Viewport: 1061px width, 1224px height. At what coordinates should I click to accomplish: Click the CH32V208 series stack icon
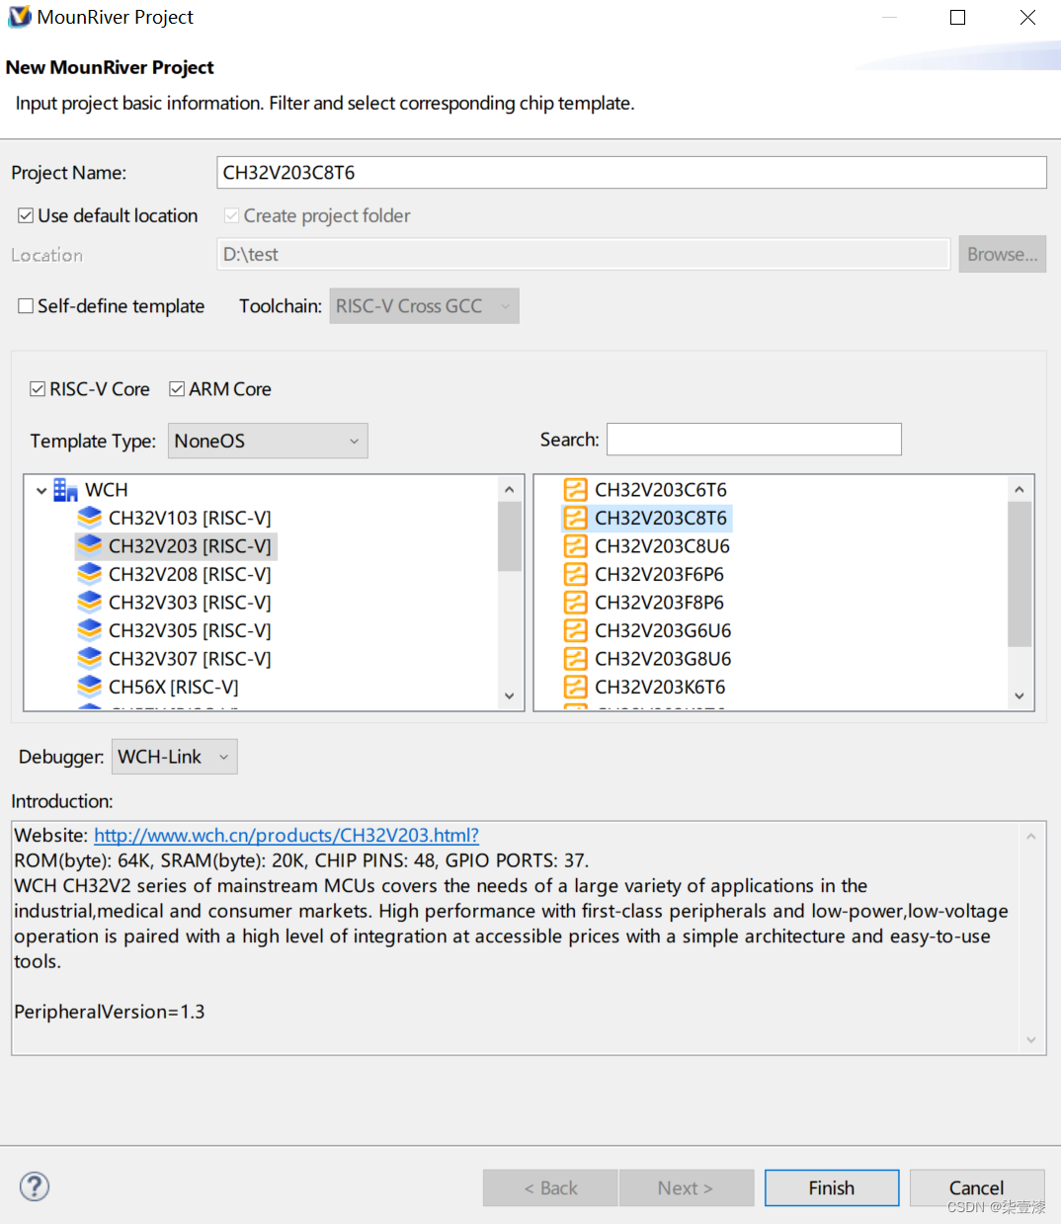pos(90,574)
